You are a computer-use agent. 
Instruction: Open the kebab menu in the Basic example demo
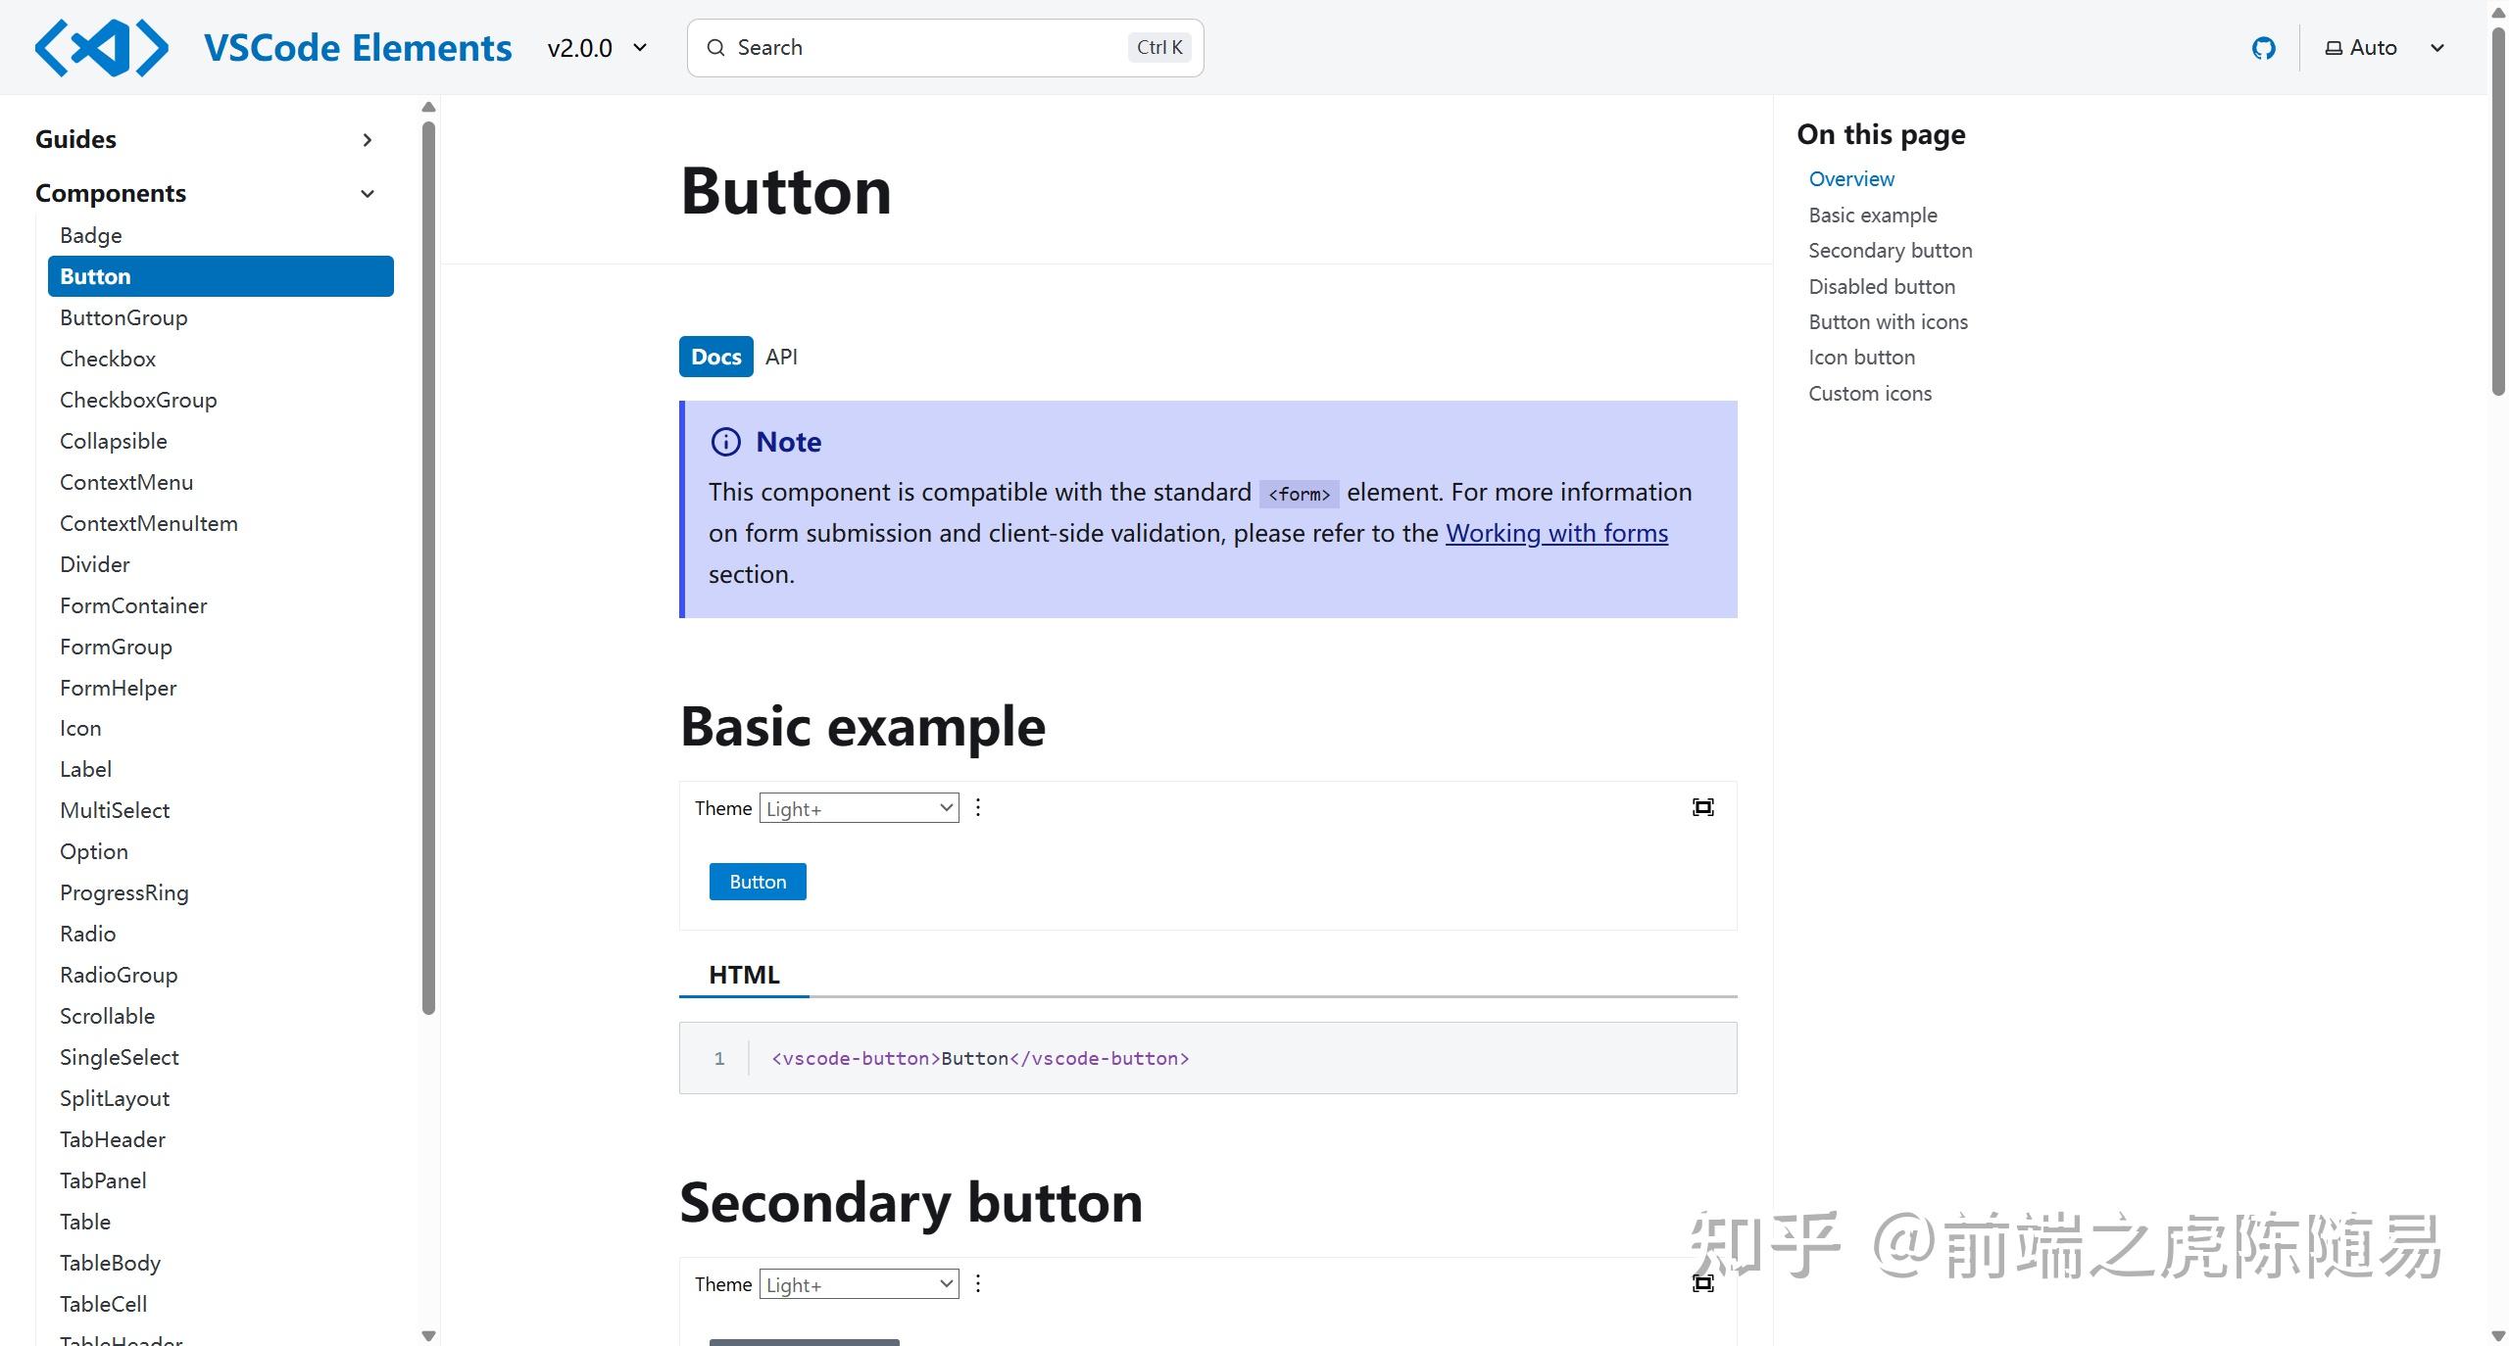click(977, 807)
